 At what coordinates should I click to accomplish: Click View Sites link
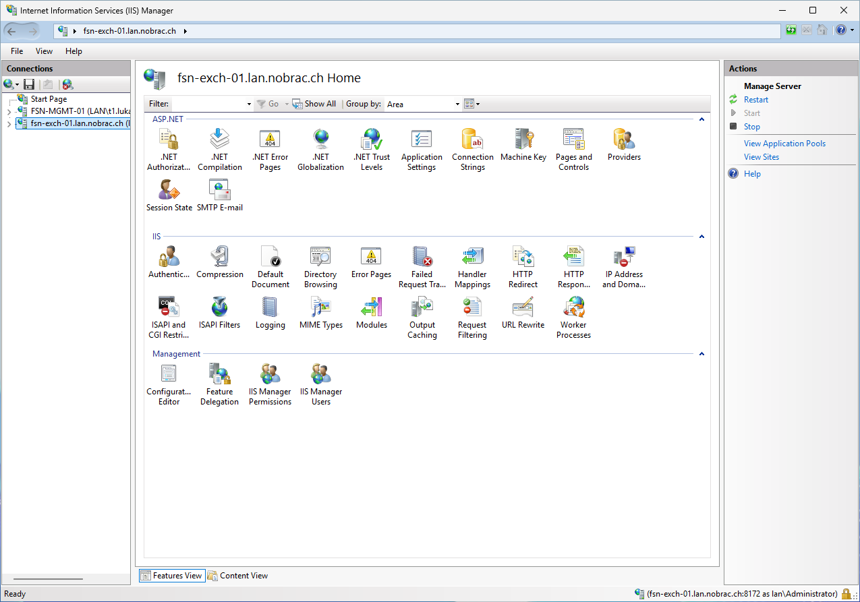(762, 157)
